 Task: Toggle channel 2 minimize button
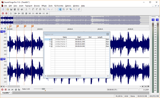point(4,59)
